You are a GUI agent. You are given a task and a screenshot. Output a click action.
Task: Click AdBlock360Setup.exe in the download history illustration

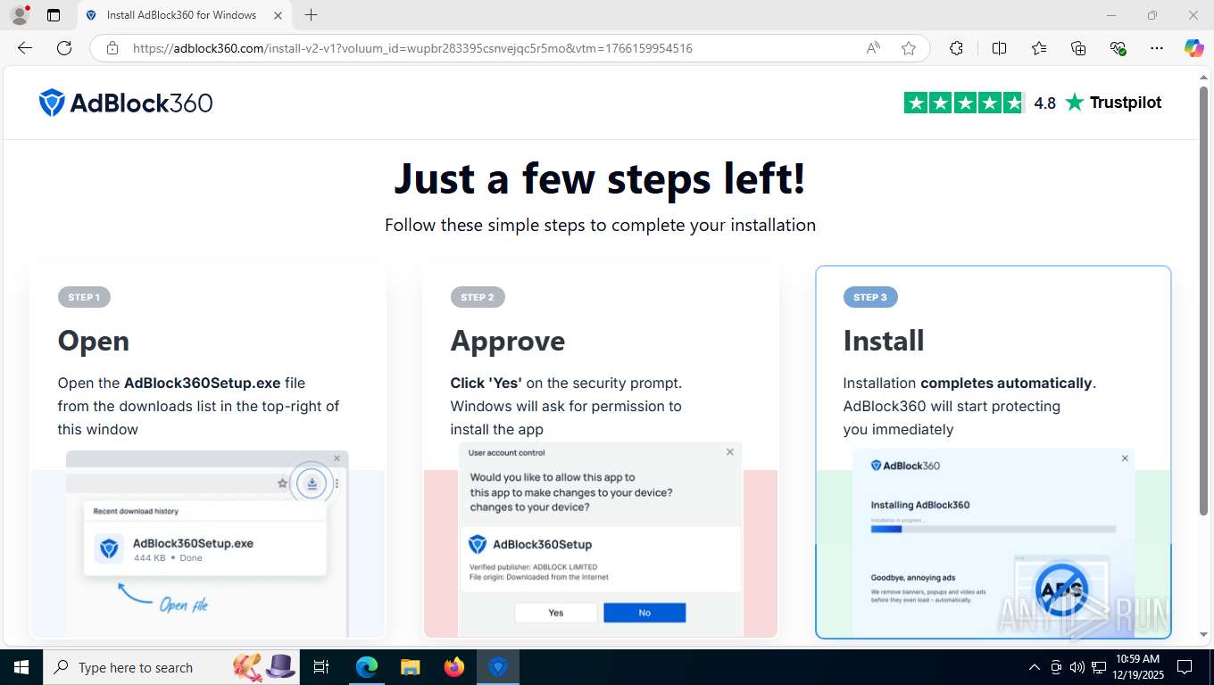[193, 543]
